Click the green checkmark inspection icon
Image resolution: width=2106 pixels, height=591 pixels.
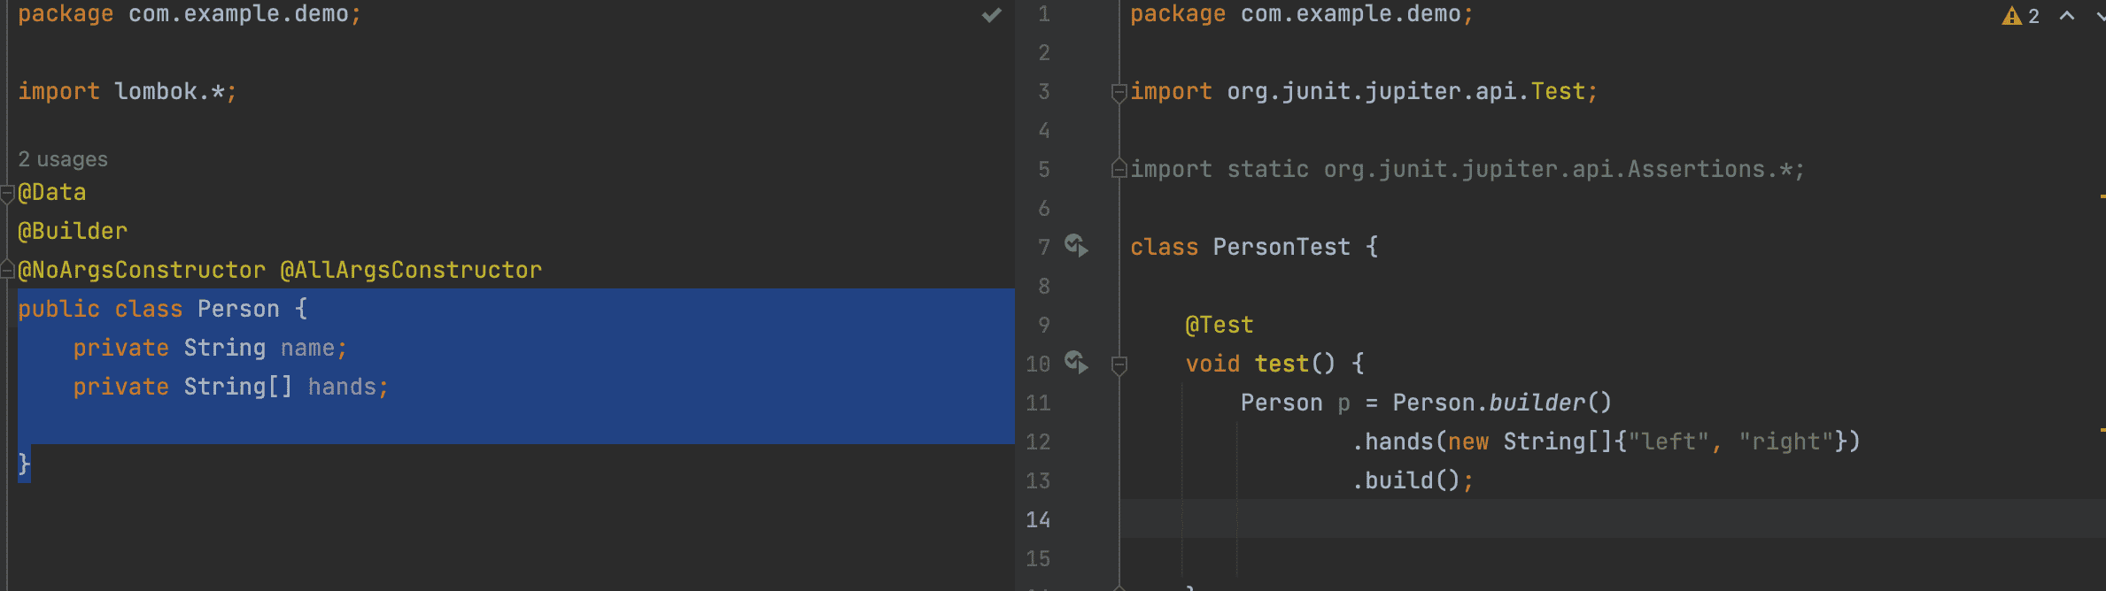click(992, 14)
